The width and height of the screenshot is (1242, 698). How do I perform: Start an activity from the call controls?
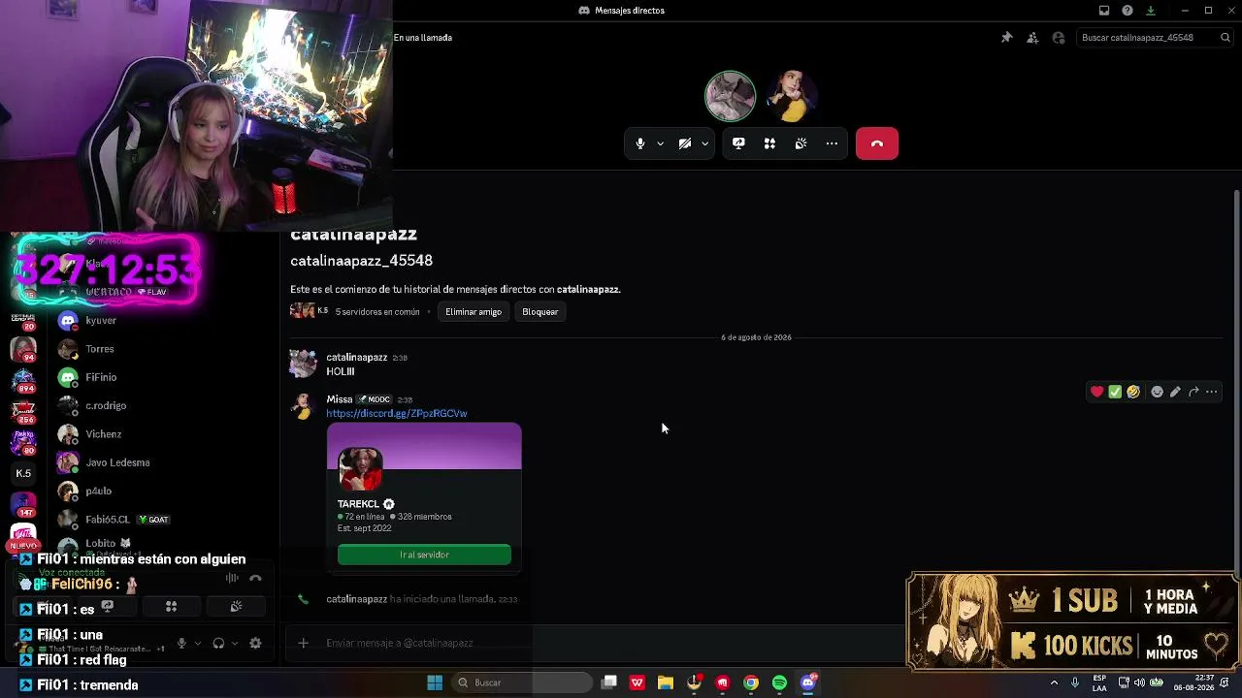769,143
